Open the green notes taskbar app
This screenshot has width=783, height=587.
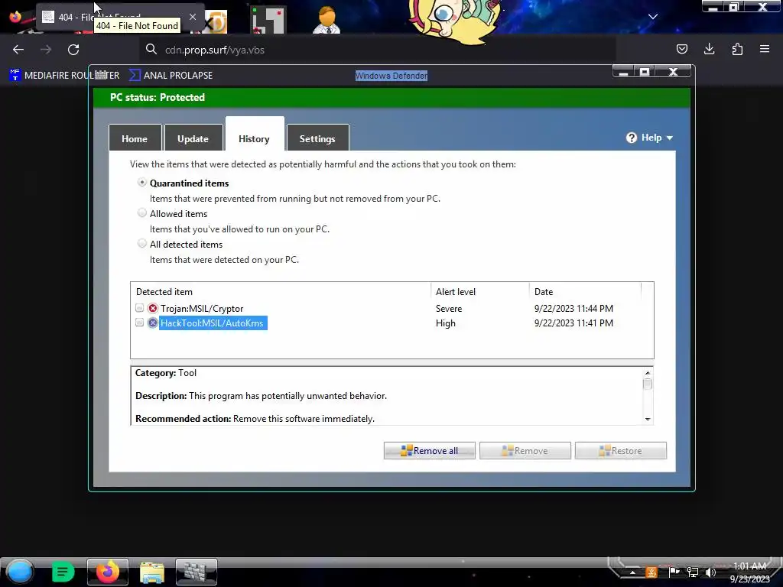(63, 572)
